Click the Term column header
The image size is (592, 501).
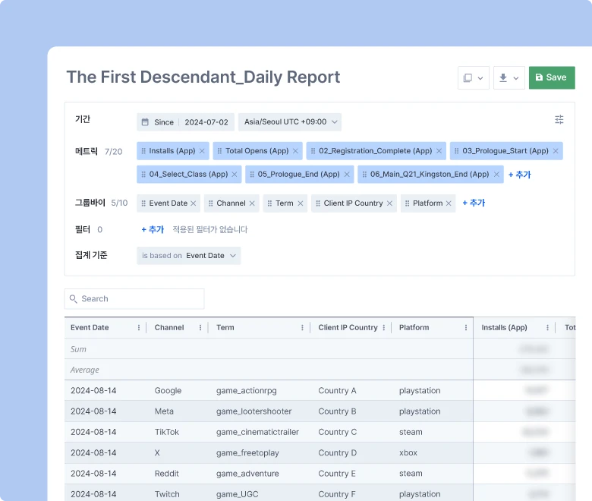225,328
